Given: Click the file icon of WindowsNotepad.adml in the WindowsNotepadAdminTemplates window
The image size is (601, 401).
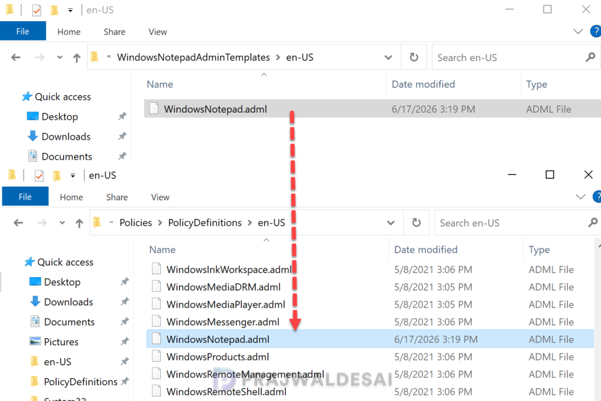Looking at the screenshot, I should (154, 109).
